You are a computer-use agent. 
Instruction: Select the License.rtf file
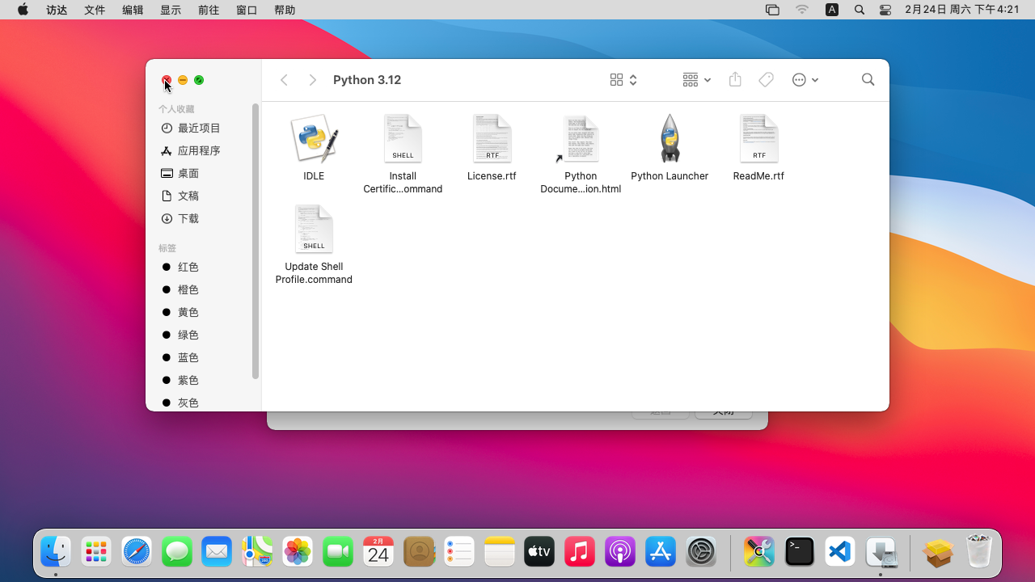point(492,139)
